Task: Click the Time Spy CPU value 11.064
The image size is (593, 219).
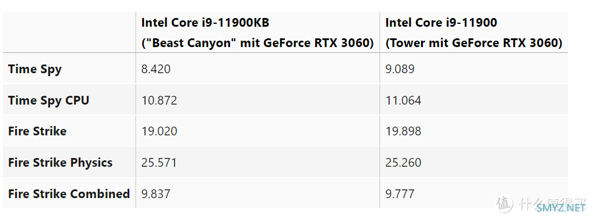Action: (403, 100)
